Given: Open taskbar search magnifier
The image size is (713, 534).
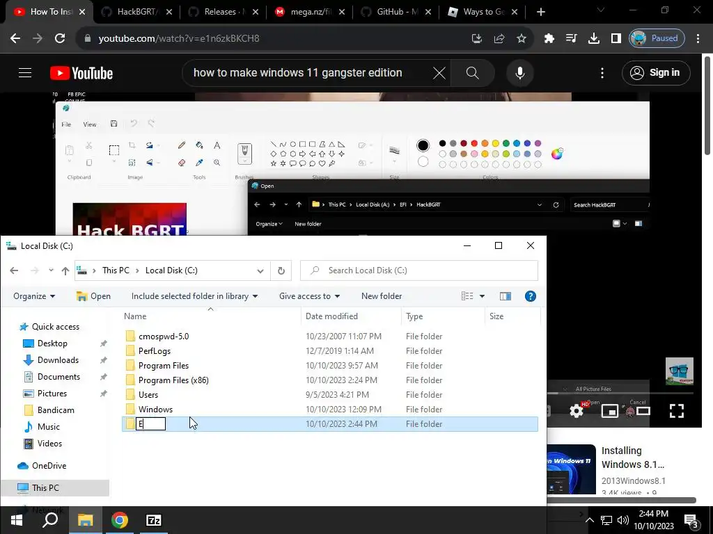Looking at the screenshot, I should pos(50,520).
